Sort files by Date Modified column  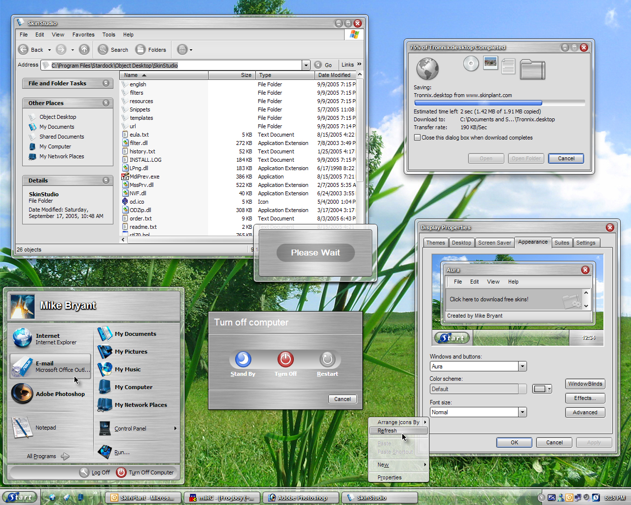pos(335,75)
